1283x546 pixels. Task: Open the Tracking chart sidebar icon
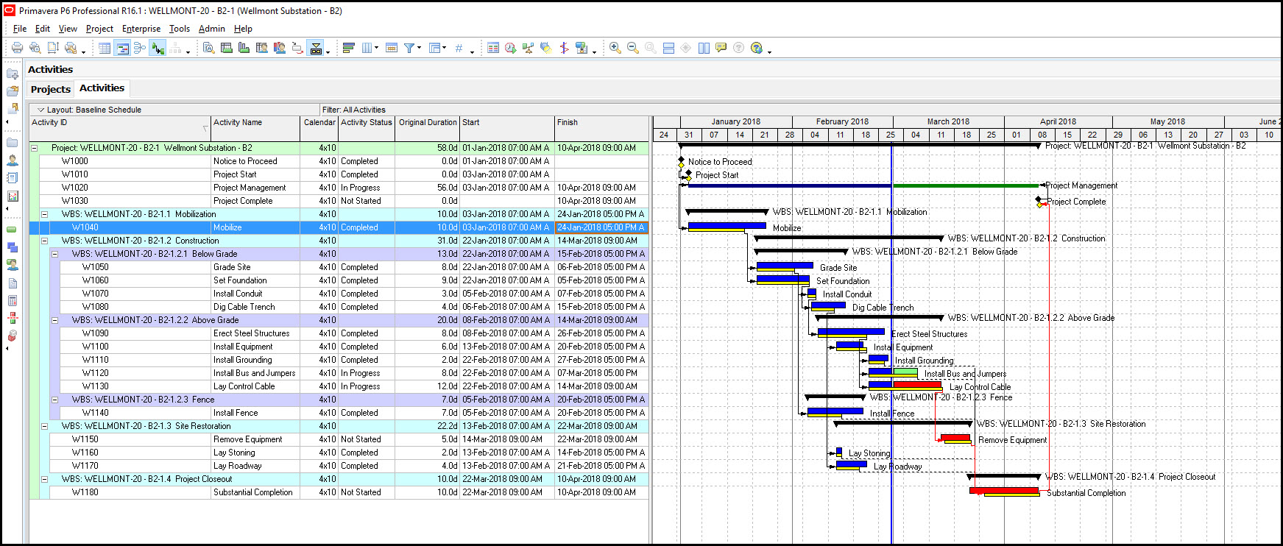point(12,196)
